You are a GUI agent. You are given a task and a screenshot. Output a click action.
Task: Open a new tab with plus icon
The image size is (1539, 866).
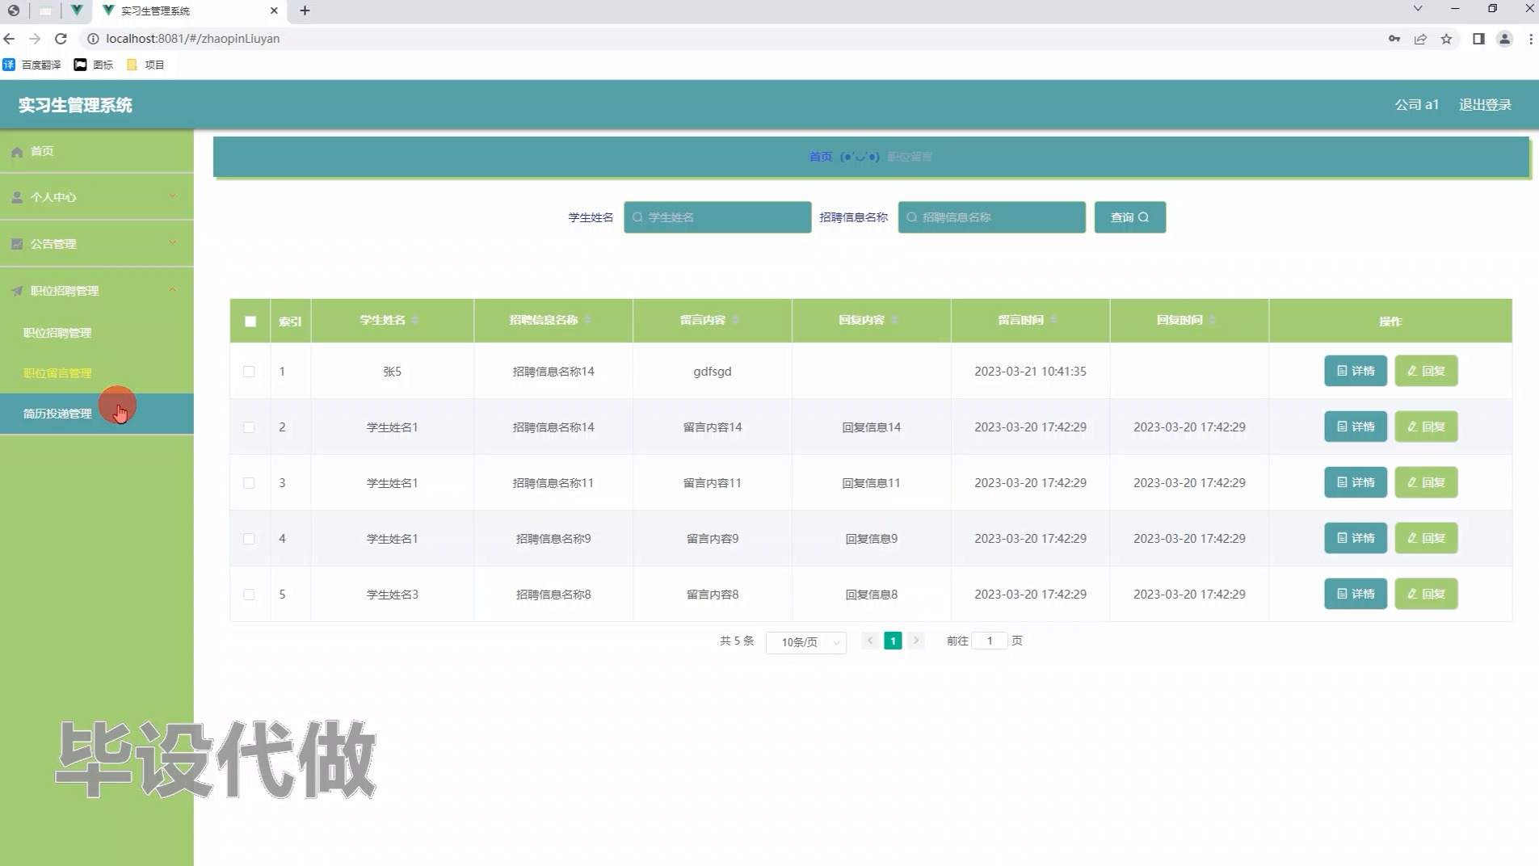click(x=305, y=11)
